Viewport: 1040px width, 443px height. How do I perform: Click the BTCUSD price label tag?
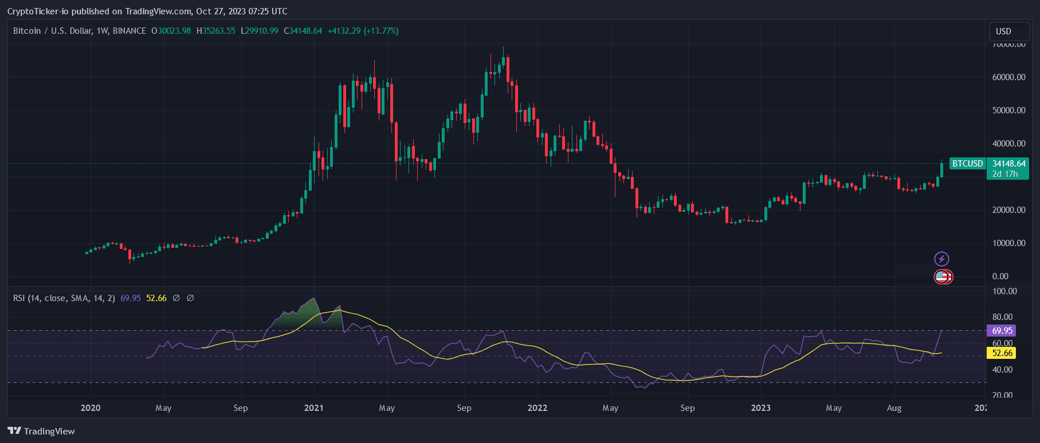(967, 164)
